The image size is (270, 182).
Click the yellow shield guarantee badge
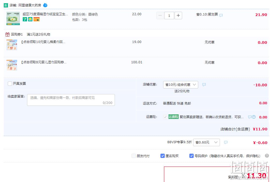point(30,19)
